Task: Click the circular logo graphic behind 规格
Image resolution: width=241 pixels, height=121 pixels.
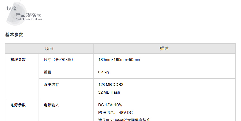Action: click(x=16, y=14)
